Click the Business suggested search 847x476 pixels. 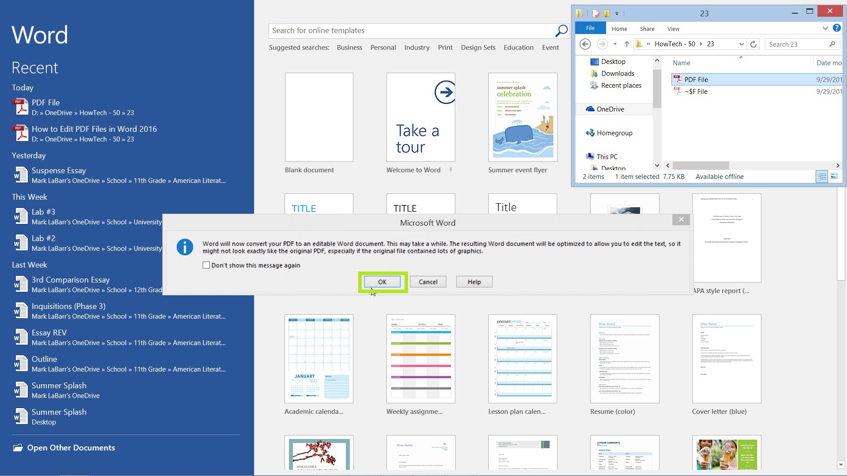tap(349, 47)
